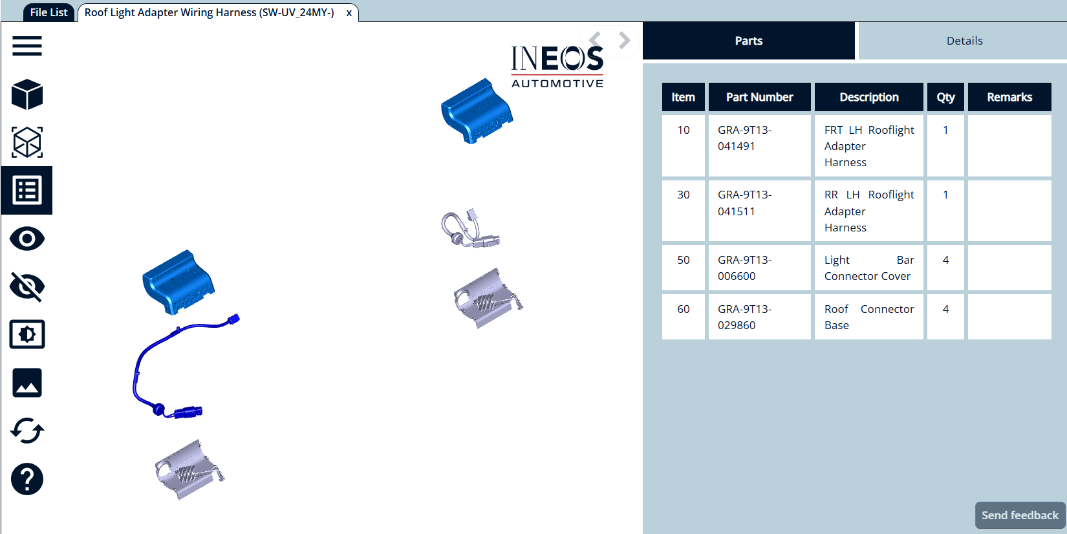
Task: Close the Roof Light Adapter Wiring Harness tab
Action: click(349, 13)
